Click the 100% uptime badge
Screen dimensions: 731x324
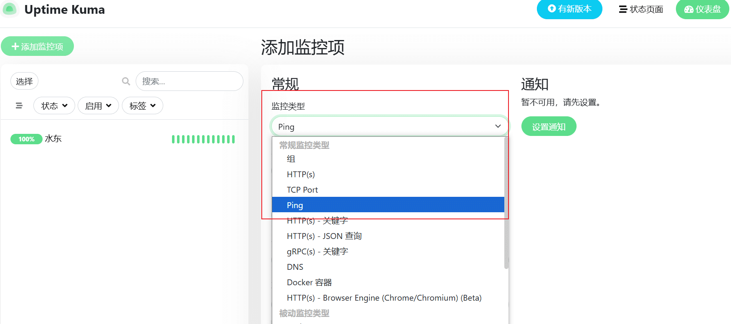[x=26, y=139]
